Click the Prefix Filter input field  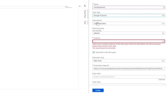click(x=129, y=77)
